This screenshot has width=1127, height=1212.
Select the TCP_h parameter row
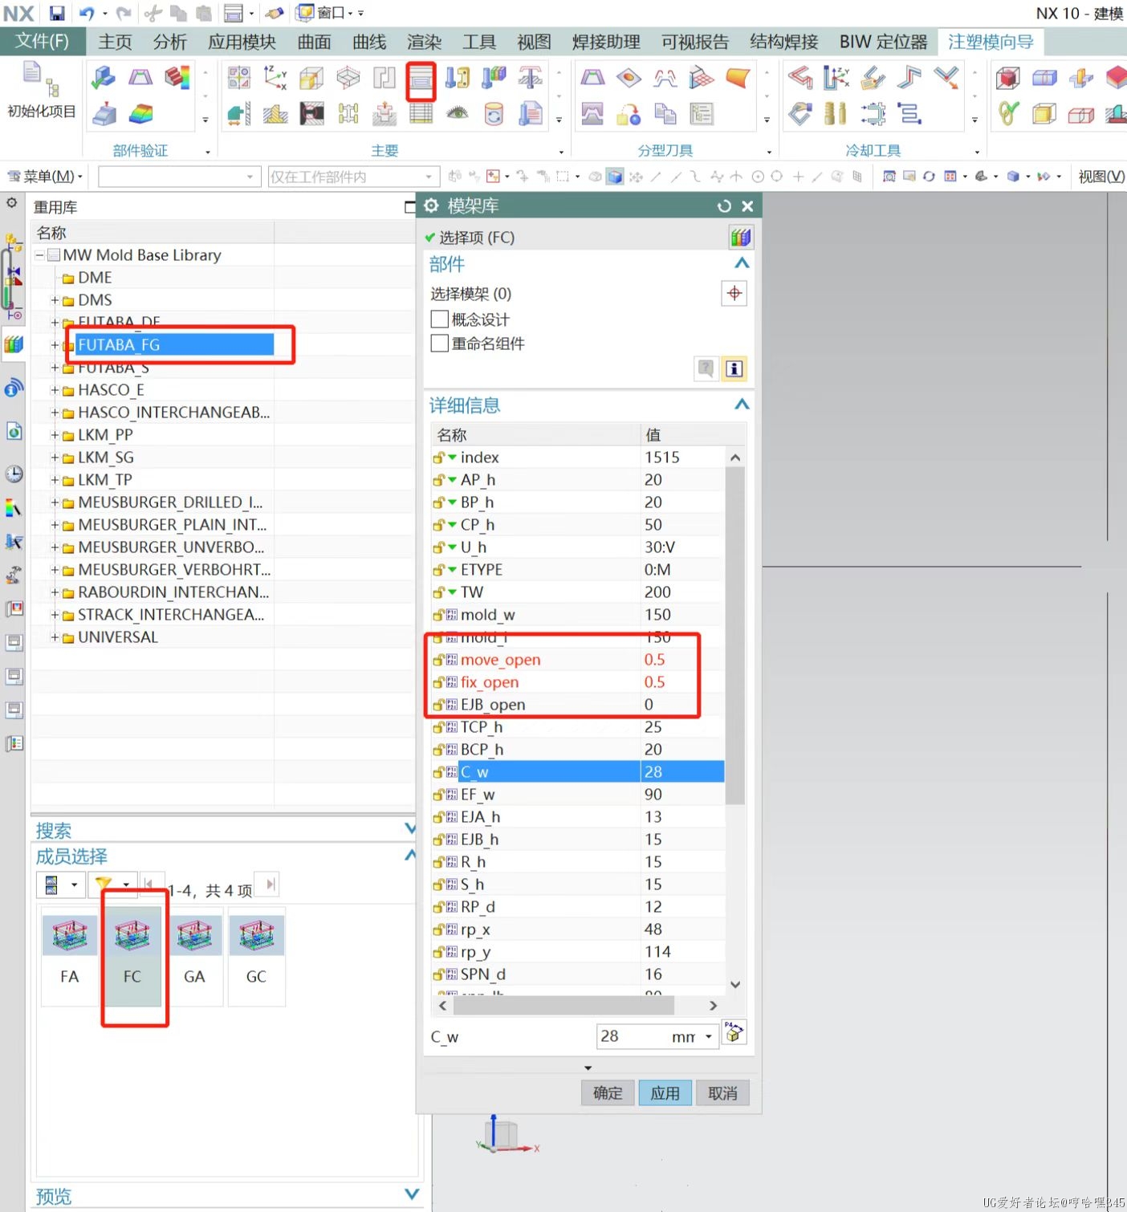[x=578, y=727]
